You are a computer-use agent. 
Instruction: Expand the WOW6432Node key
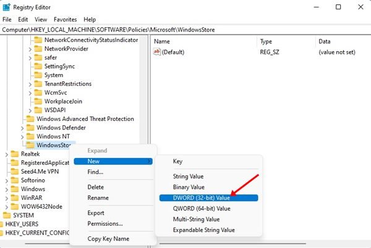(x=7, y=207)
